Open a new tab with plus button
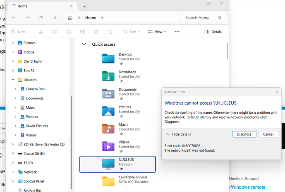285x192 pixels. coord(84,6)
